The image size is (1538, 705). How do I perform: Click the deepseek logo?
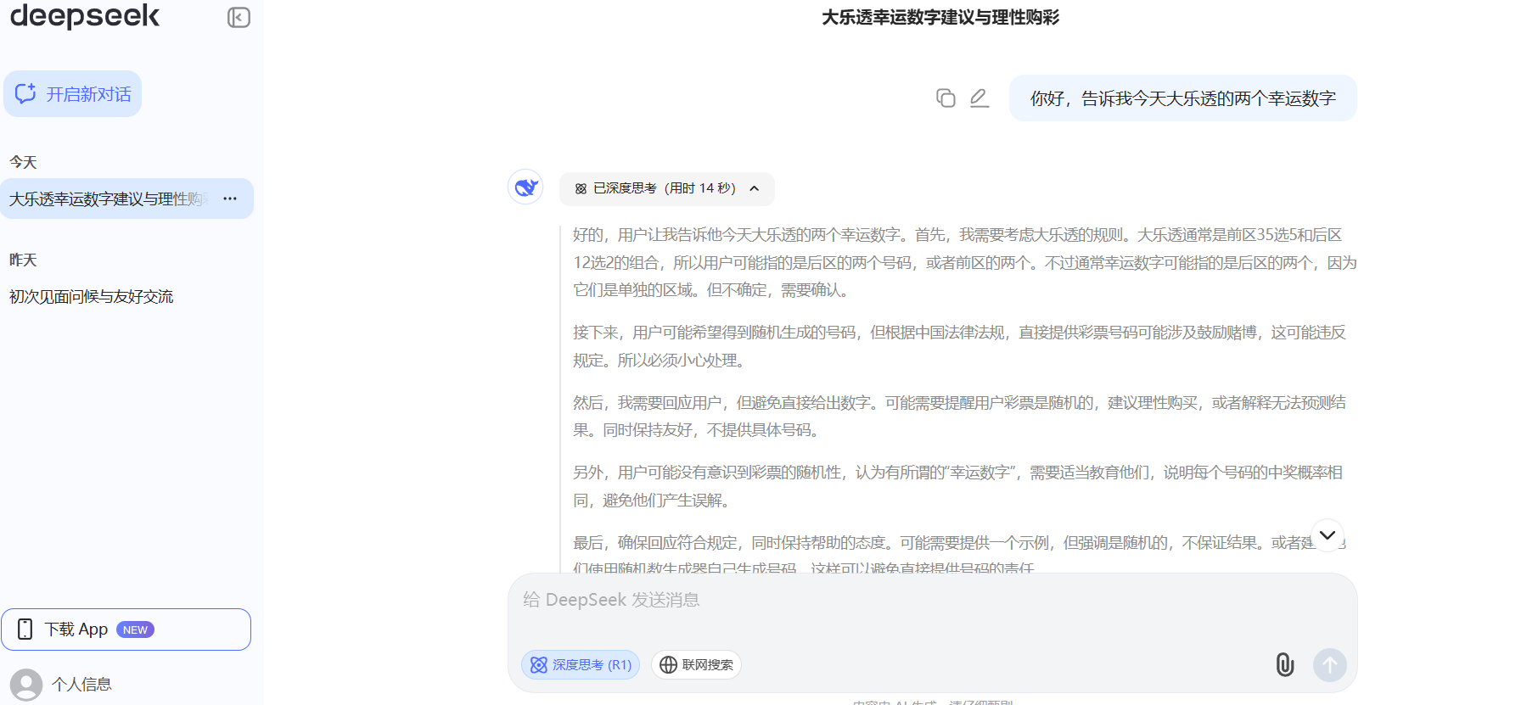[x=84, y=16]
